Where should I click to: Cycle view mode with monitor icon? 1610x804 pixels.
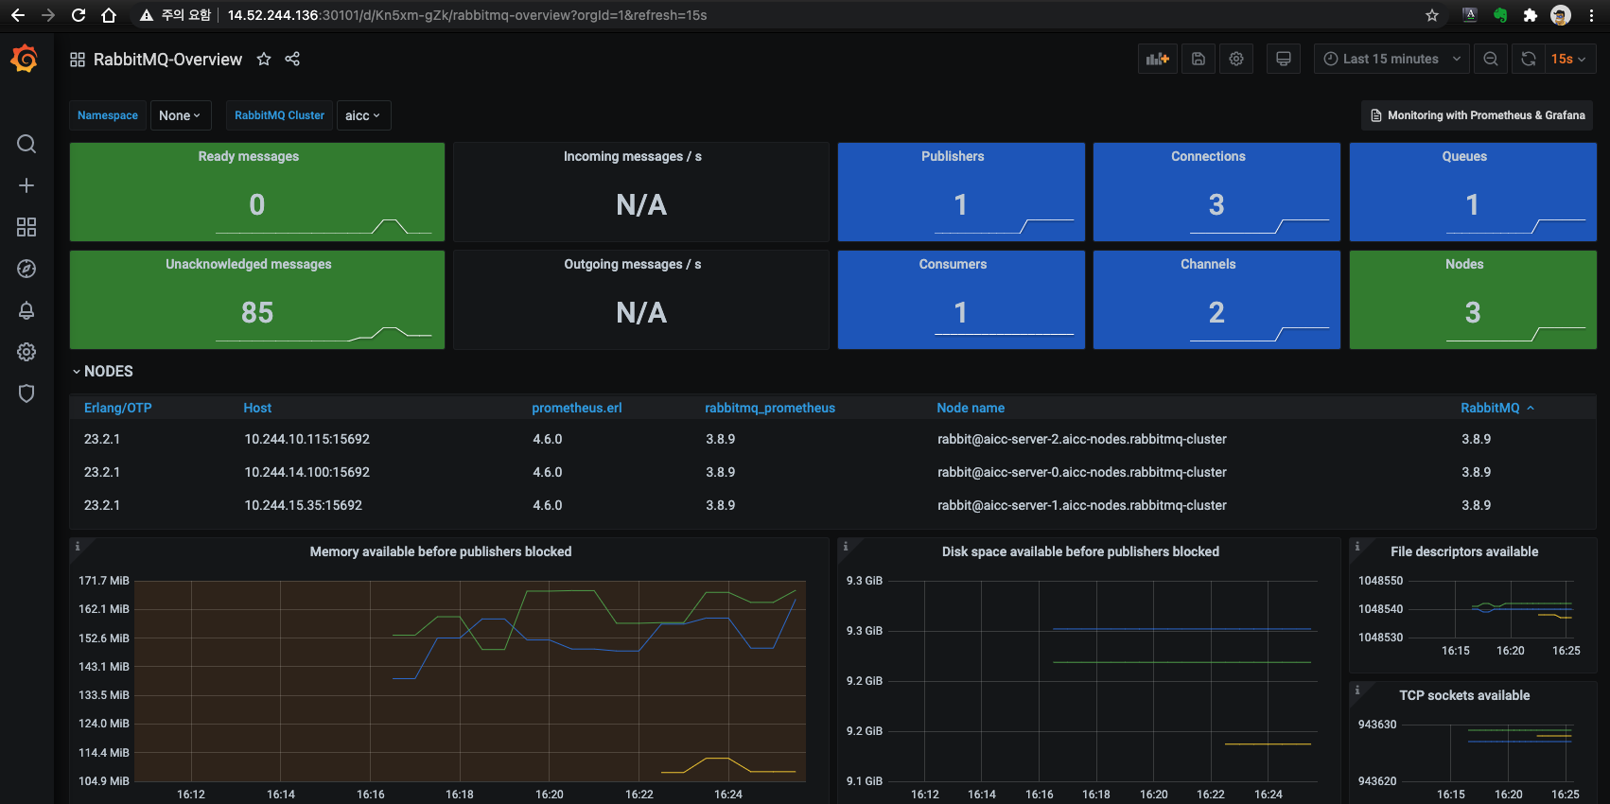point(1284,59)
